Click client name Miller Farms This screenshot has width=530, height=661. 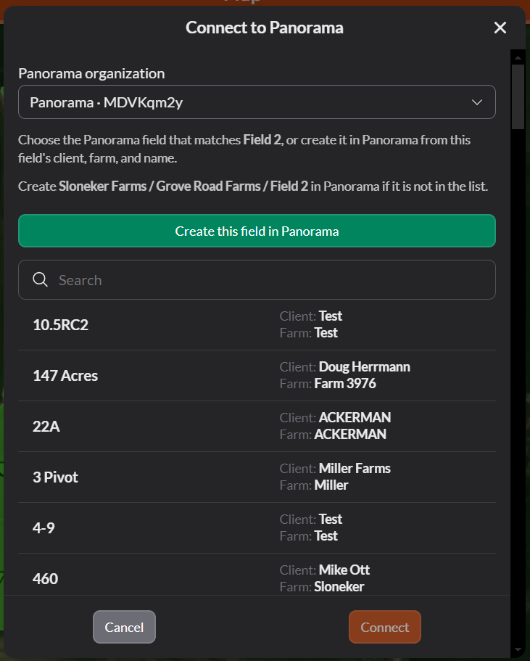pos(355,468)
